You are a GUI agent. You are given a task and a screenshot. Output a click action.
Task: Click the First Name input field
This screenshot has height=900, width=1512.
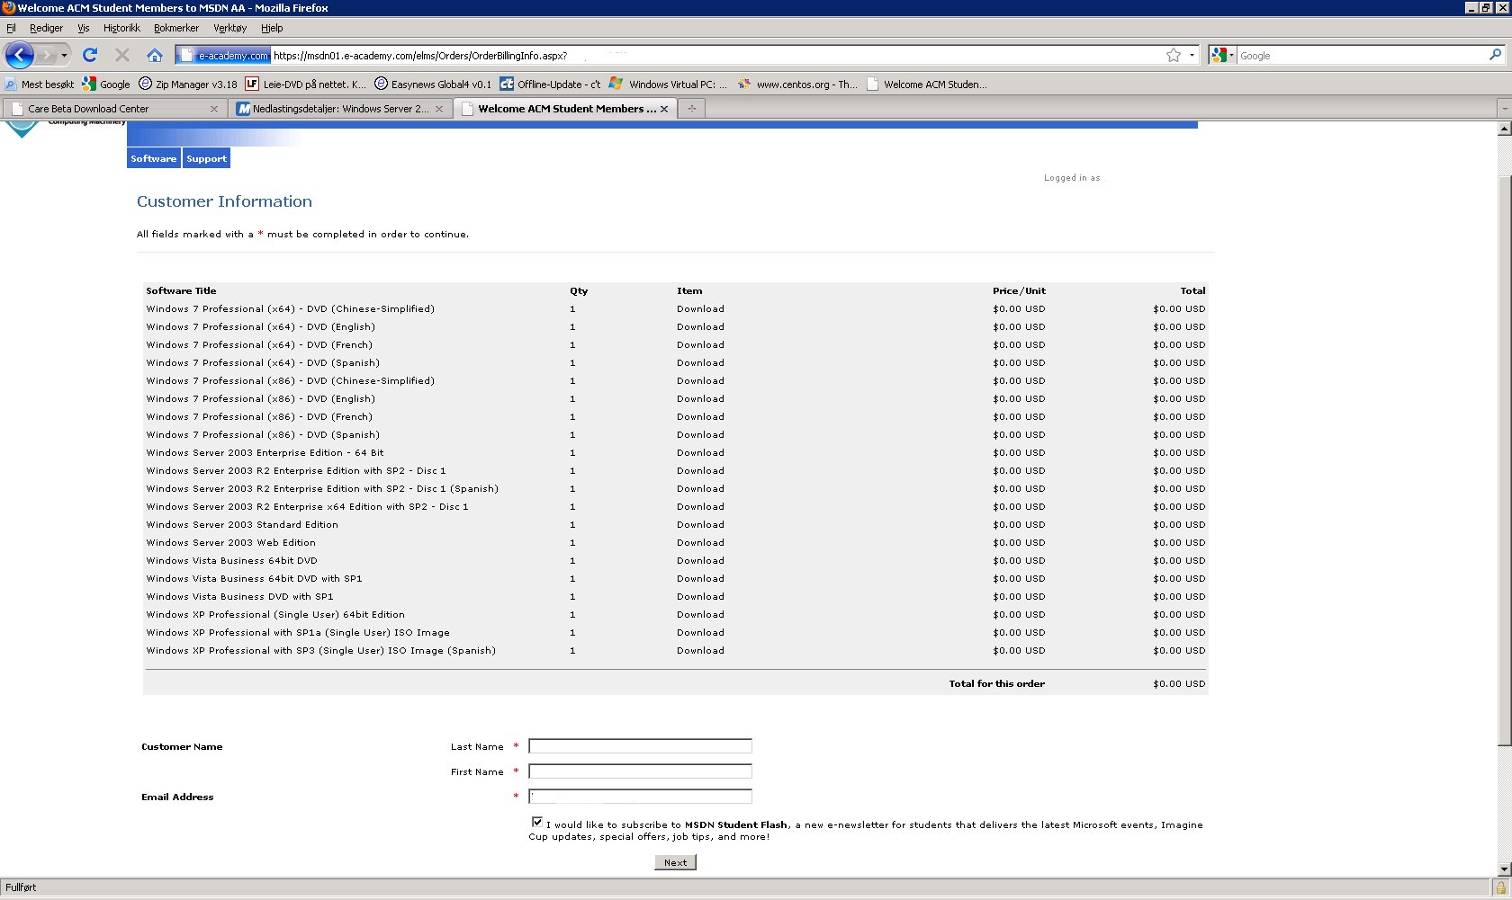[x=640, y=771]
